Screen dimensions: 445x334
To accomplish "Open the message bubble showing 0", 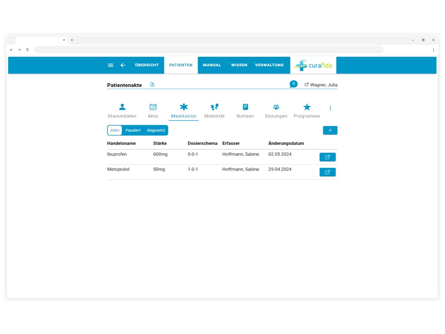I will pyautogui.click(x=293, y=84).
